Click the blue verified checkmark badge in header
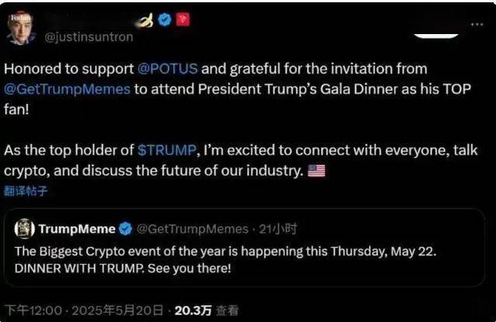Viewport: 496px width, 322px height. pos(165,19)
